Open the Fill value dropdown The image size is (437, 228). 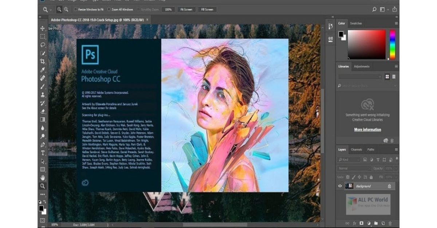[x=396, y=177]
